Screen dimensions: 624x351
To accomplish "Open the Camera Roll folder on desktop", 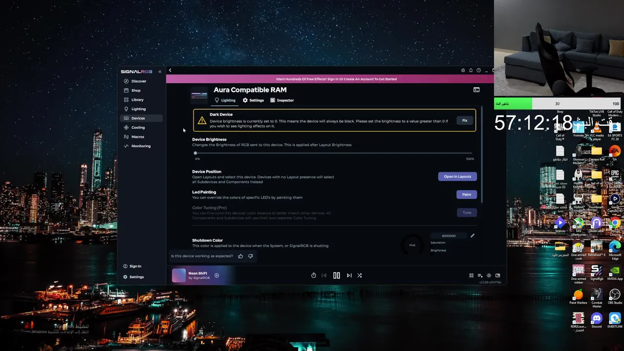I will pyautogui.click(x=597, y=154).
